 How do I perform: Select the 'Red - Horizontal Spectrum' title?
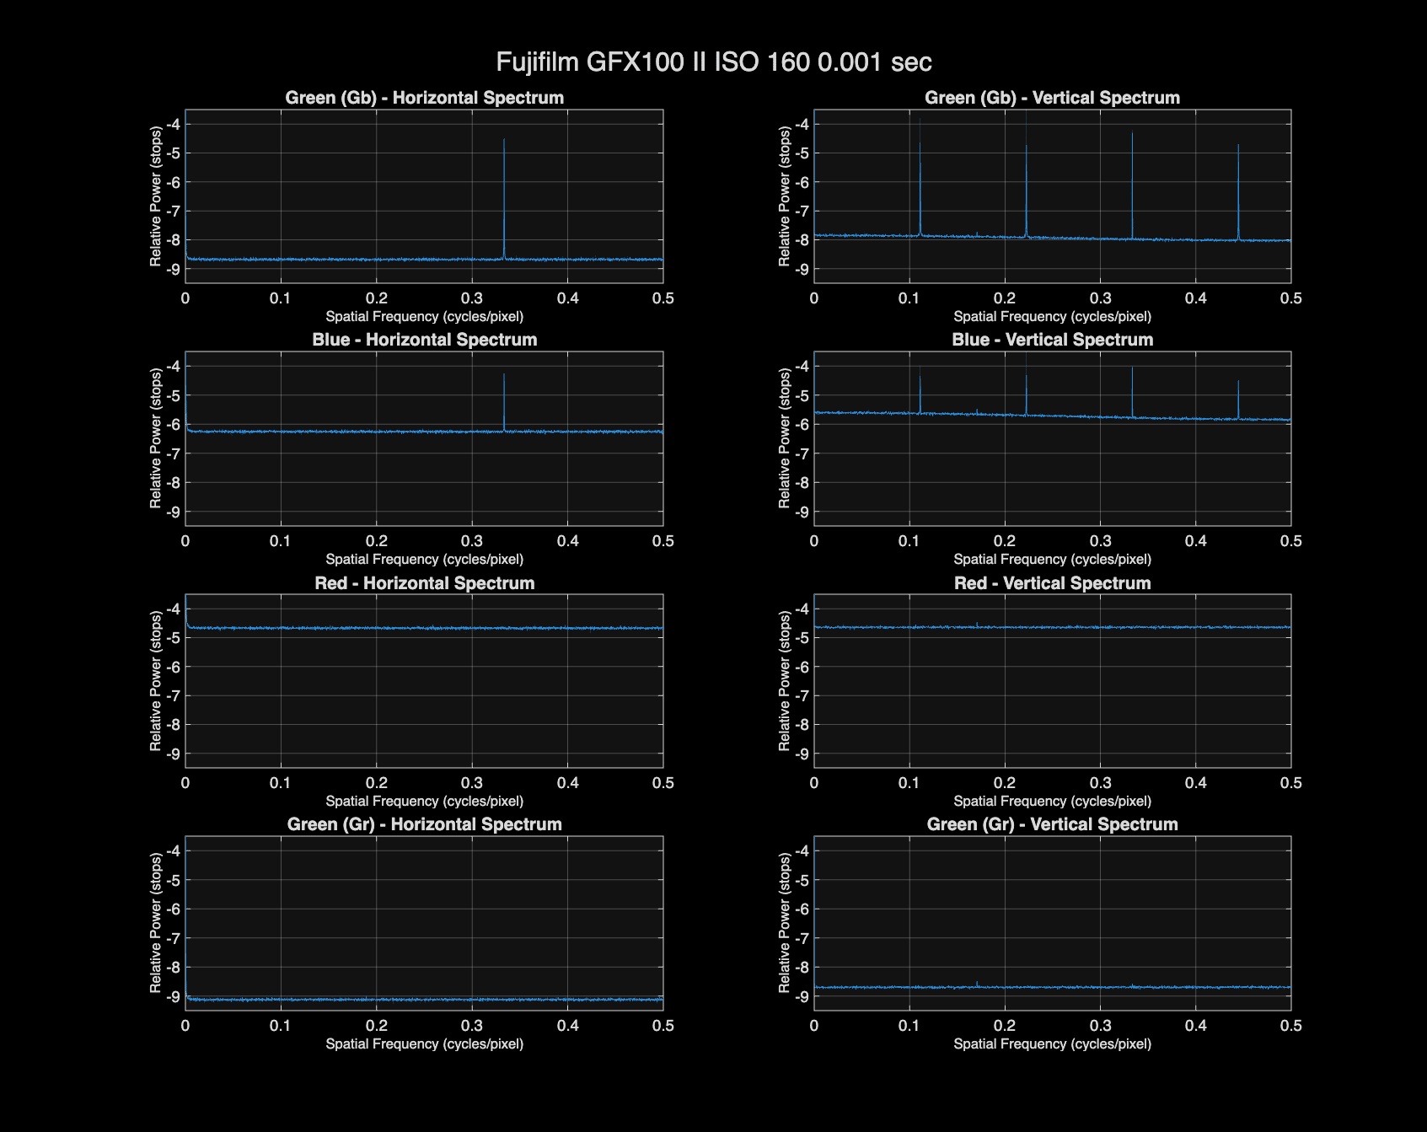424,583
